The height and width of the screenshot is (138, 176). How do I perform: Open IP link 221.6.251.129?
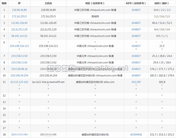point(19,29)
